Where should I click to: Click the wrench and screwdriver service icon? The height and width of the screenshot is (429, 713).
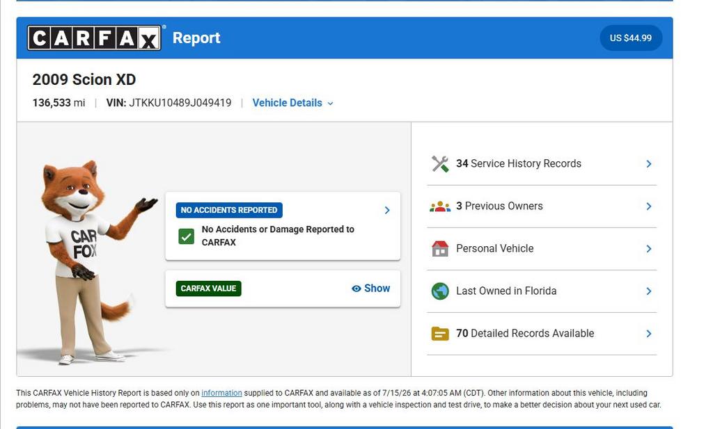[440, 164]
